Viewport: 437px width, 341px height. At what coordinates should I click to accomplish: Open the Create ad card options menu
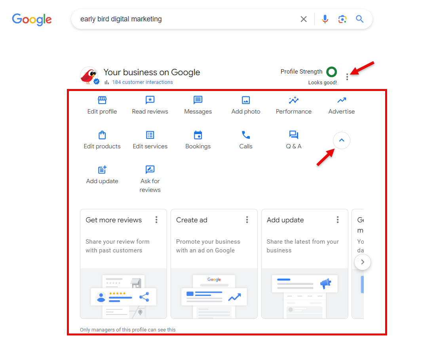coord(247,220)
